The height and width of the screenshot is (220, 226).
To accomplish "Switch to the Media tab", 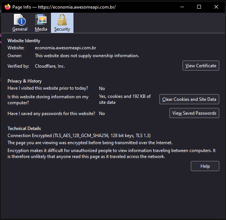I will point(41,23).
